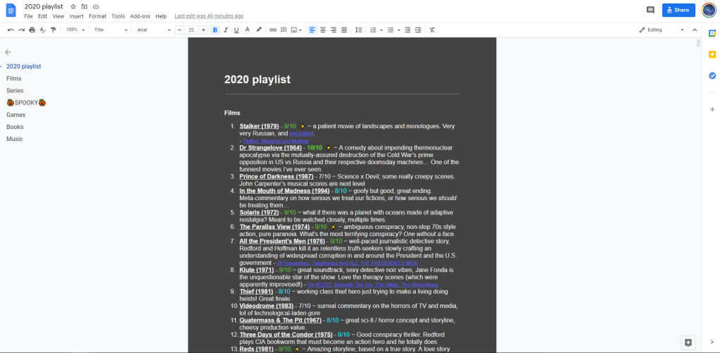
Task: Click the insert link icon
Action: tap(273, 30)
